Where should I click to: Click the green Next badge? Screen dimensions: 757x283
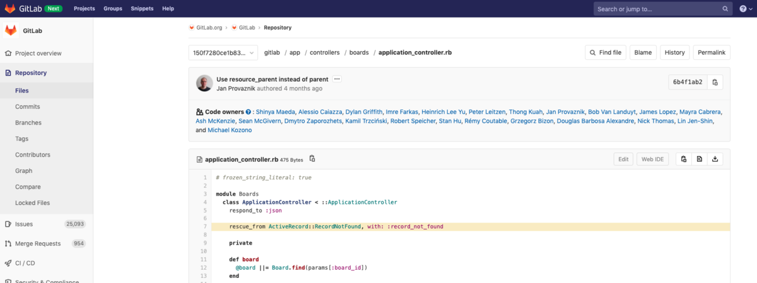[x=54, y=9]
